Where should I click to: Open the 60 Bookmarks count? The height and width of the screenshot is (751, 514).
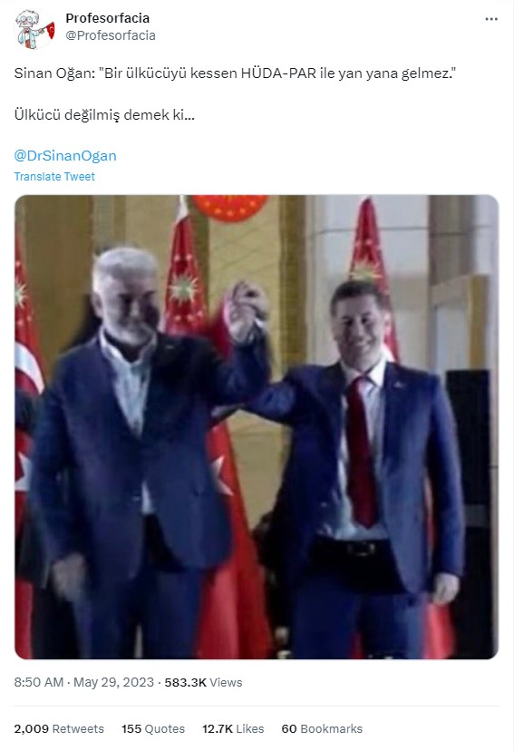tap(322, 728)
